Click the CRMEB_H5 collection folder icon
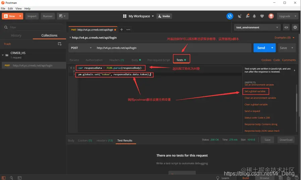 [x=7, y=55]
